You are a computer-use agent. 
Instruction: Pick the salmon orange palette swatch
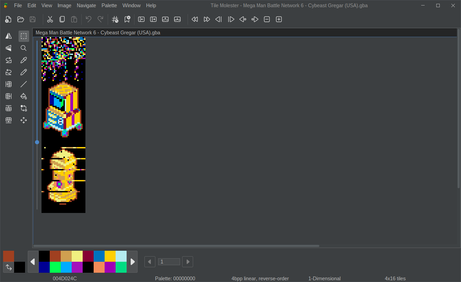[x=99, y=267]
